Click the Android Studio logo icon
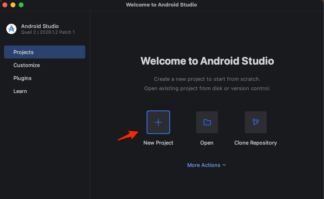This screenshot has width=324, height=199. point(11,29)
